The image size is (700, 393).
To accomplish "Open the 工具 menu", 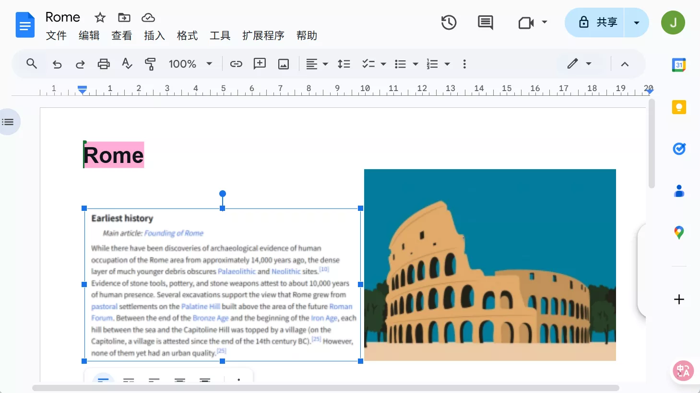I will pos(220,35).
